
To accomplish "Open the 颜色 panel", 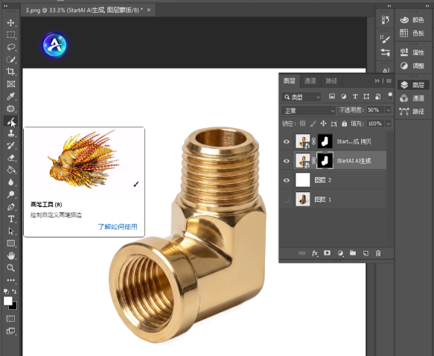I will [x=412, y=20].
